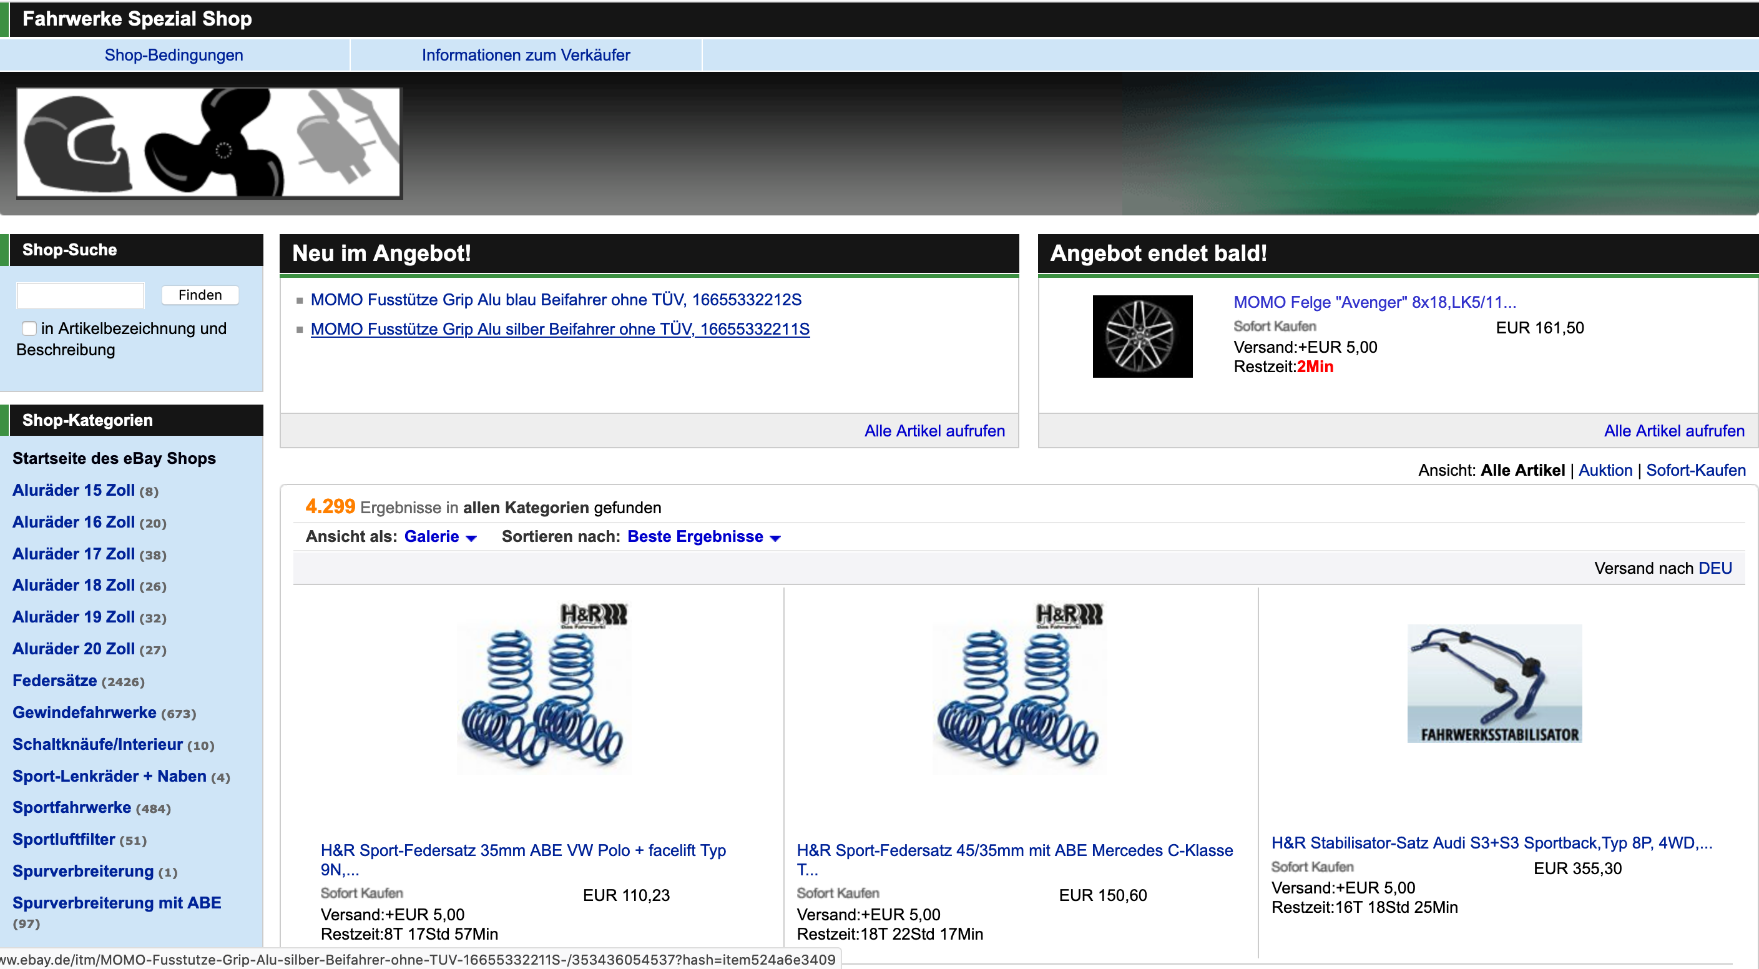The width and height of the screenshot is (1759, 969).
Task: Open Informationen zum Verkäufer tab
Action: (x=526, y=56)
